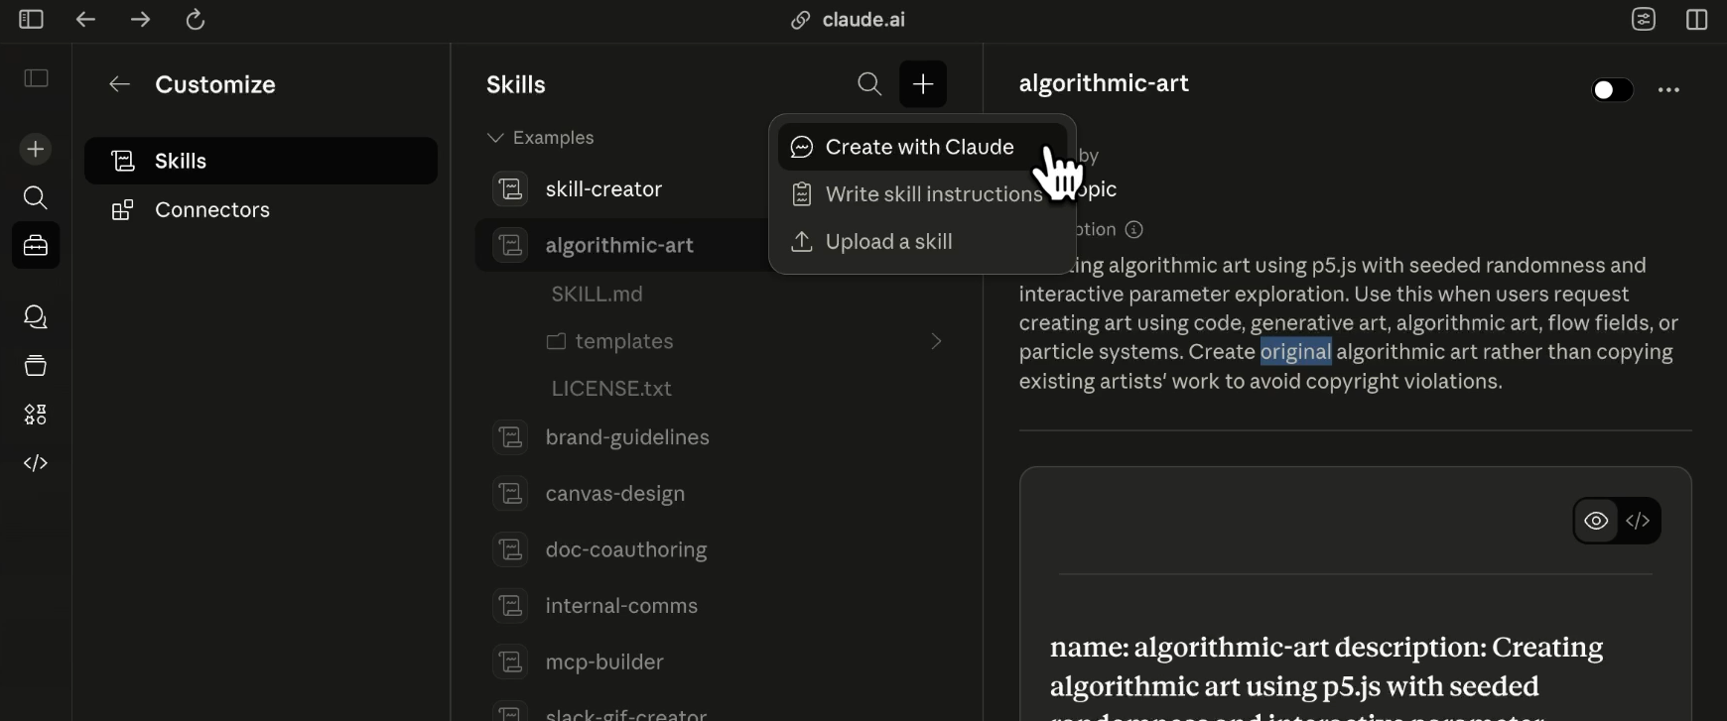Reload the claude.ai page

point(196,20)
